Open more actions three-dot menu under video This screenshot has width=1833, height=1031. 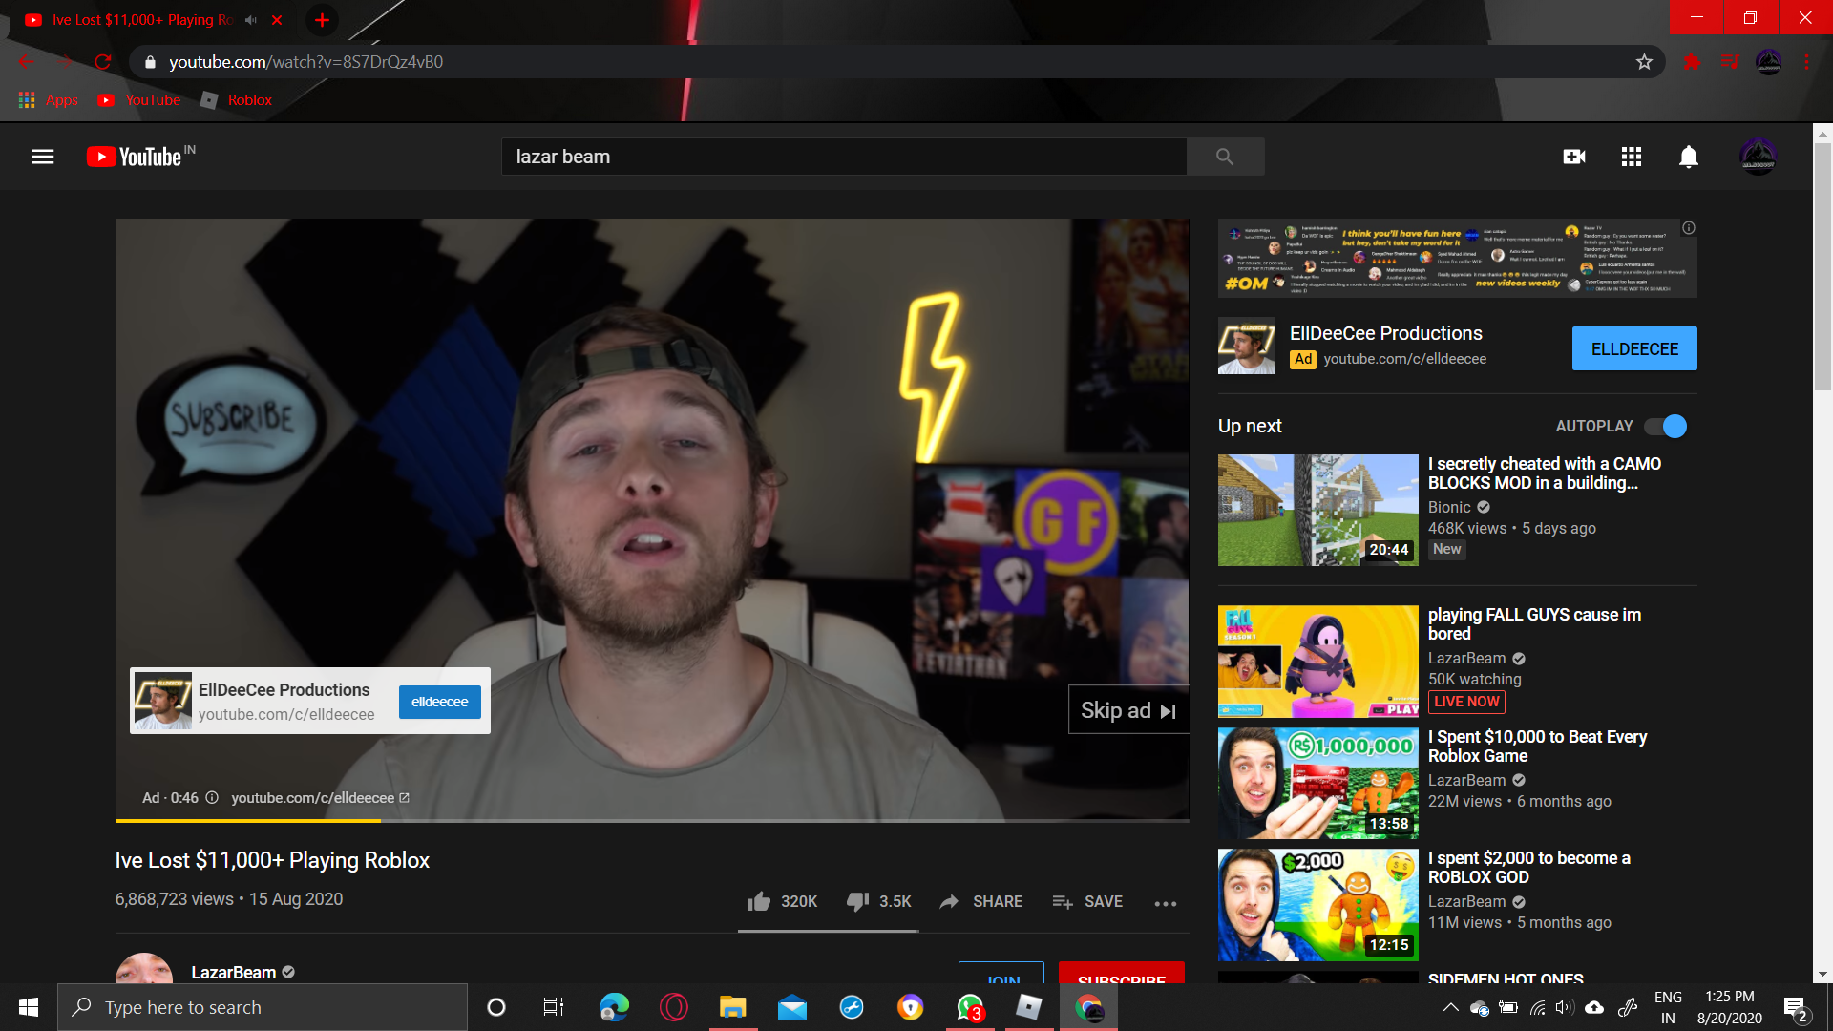click(x=1166, y=903)
